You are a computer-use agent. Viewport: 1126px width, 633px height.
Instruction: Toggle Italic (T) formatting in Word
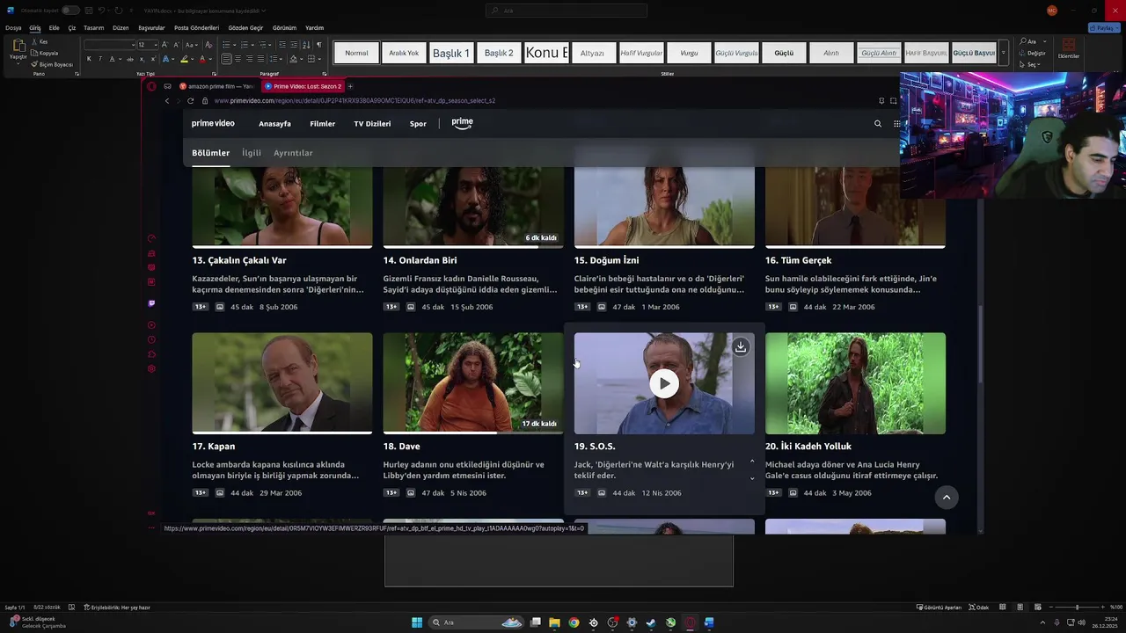click(x=99, y=59)
